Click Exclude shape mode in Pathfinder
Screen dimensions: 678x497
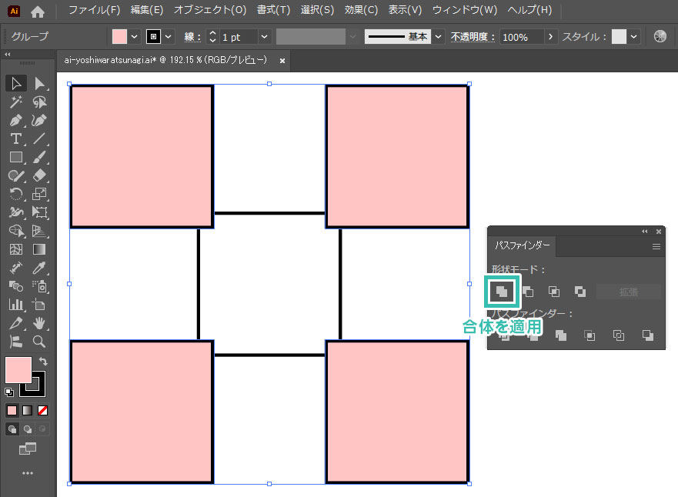pyautogui.click(x=580, y=292)
